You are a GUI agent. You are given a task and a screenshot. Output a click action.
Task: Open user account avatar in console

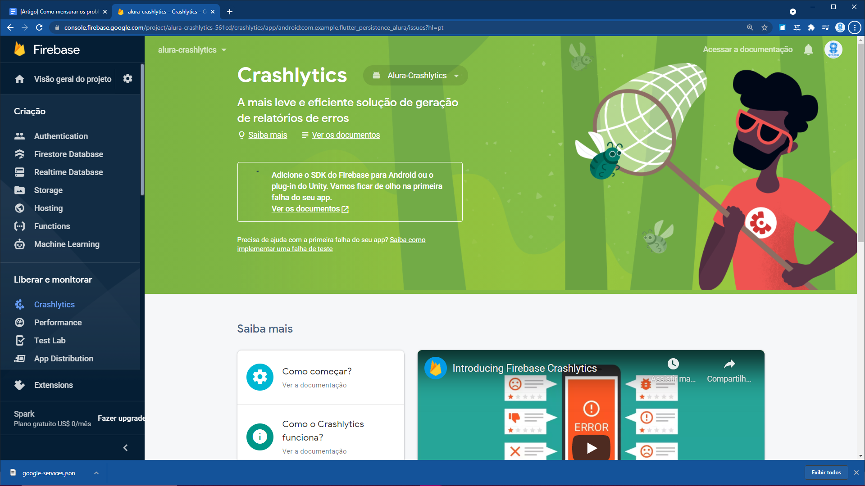pyautogui.click(x=833, y=49)
